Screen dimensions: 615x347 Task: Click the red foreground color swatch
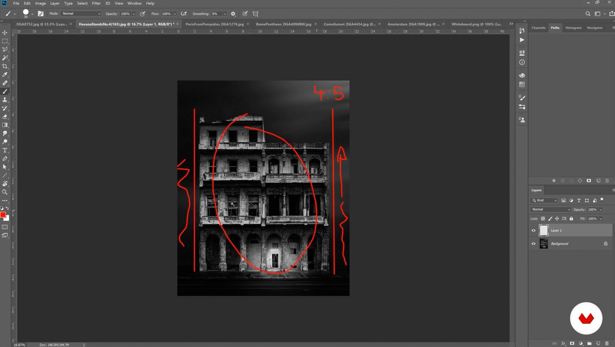[x=3, y=215]
